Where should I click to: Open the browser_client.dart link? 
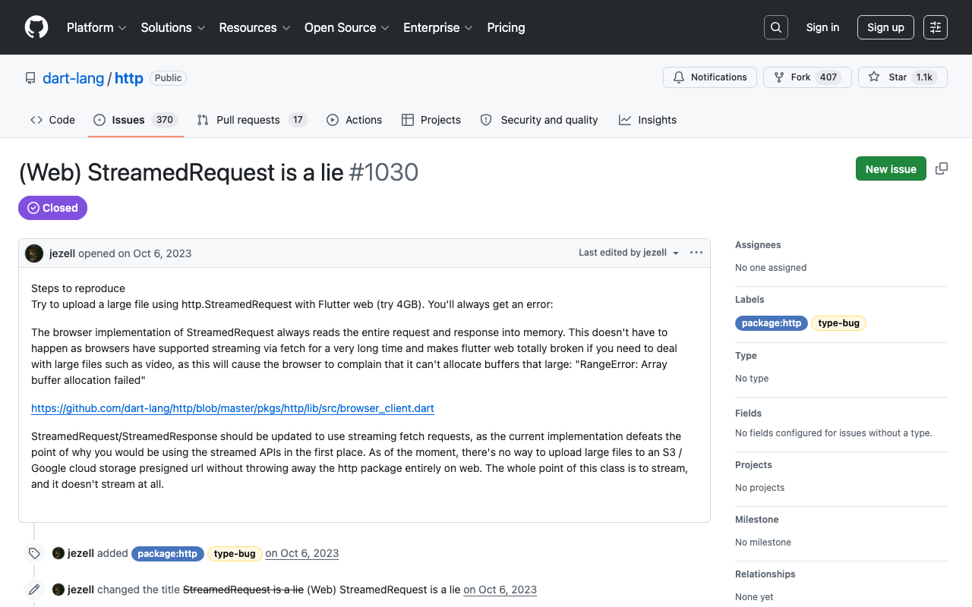232,408
